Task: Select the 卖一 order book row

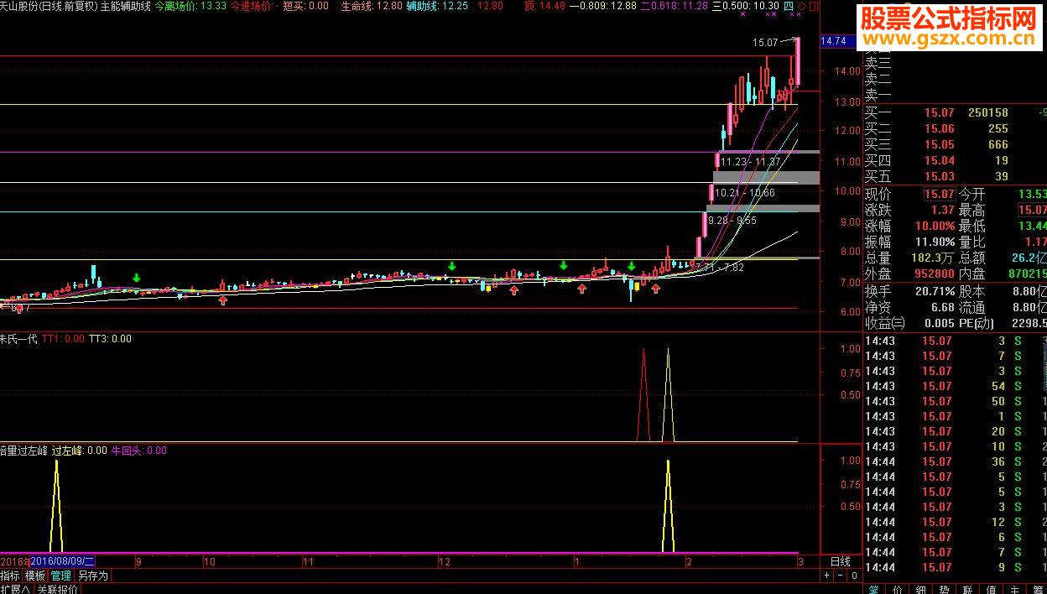Action: (956, 94)
